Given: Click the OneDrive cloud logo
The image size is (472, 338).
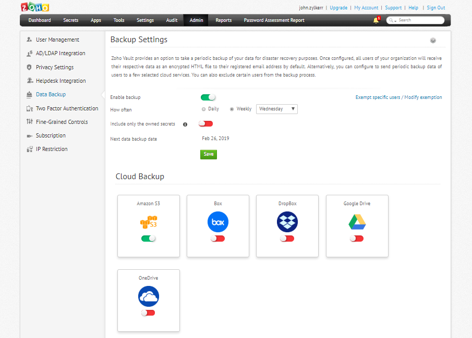Looking at the screenshot, I should [149, 296].
